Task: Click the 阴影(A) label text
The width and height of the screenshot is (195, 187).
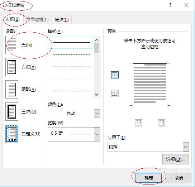Action: pos(28,89)
